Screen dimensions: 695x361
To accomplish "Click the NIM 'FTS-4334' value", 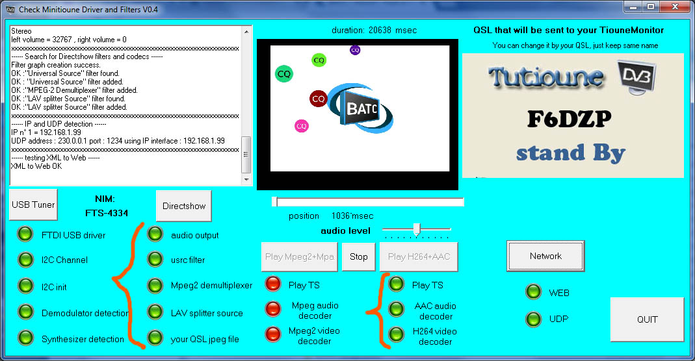I will click(x=107, y=213).
